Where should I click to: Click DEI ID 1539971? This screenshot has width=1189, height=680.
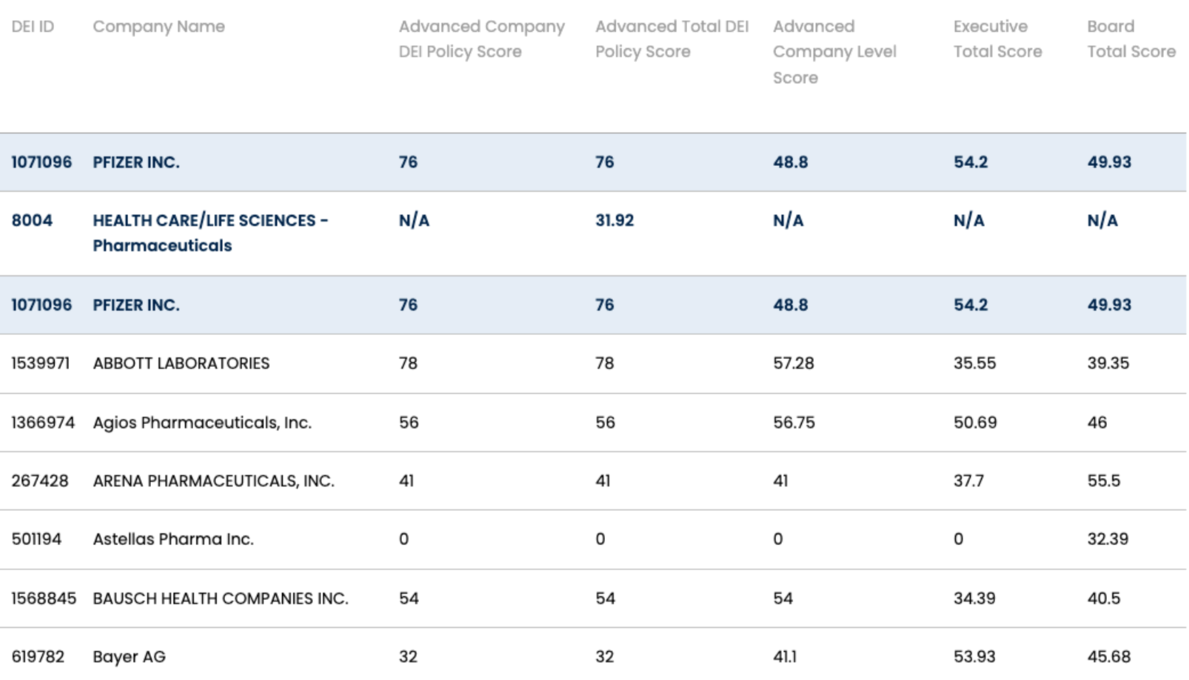tap(41, 364)
